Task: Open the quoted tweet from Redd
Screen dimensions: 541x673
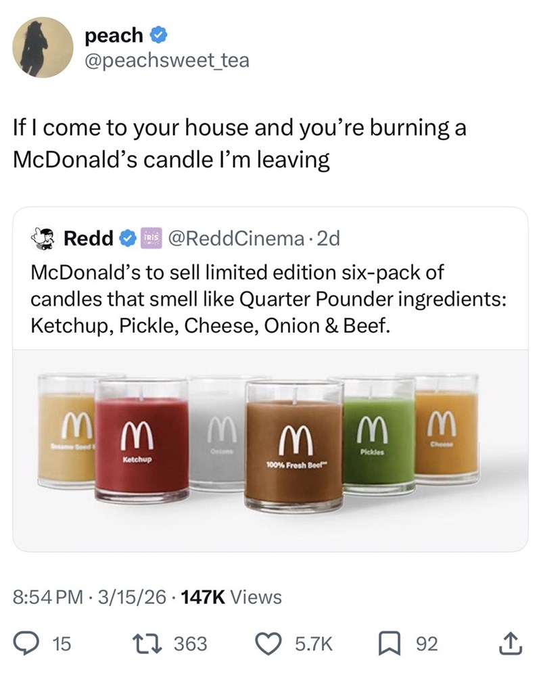Action: (270, 298)
